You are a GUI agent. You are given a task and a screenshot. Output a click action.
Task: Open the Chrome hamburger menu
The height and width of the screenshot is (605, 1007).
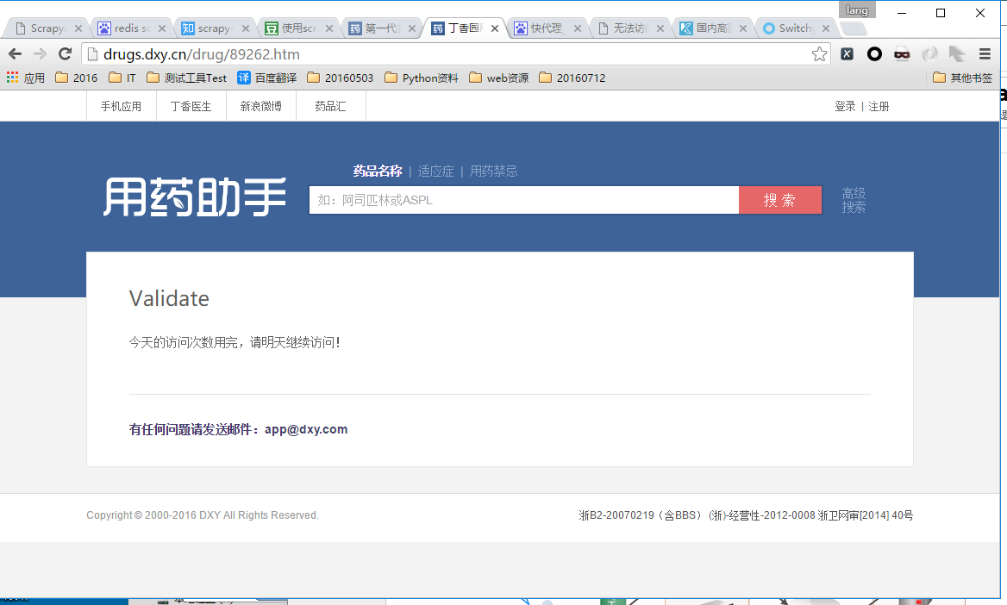(985, 54)
